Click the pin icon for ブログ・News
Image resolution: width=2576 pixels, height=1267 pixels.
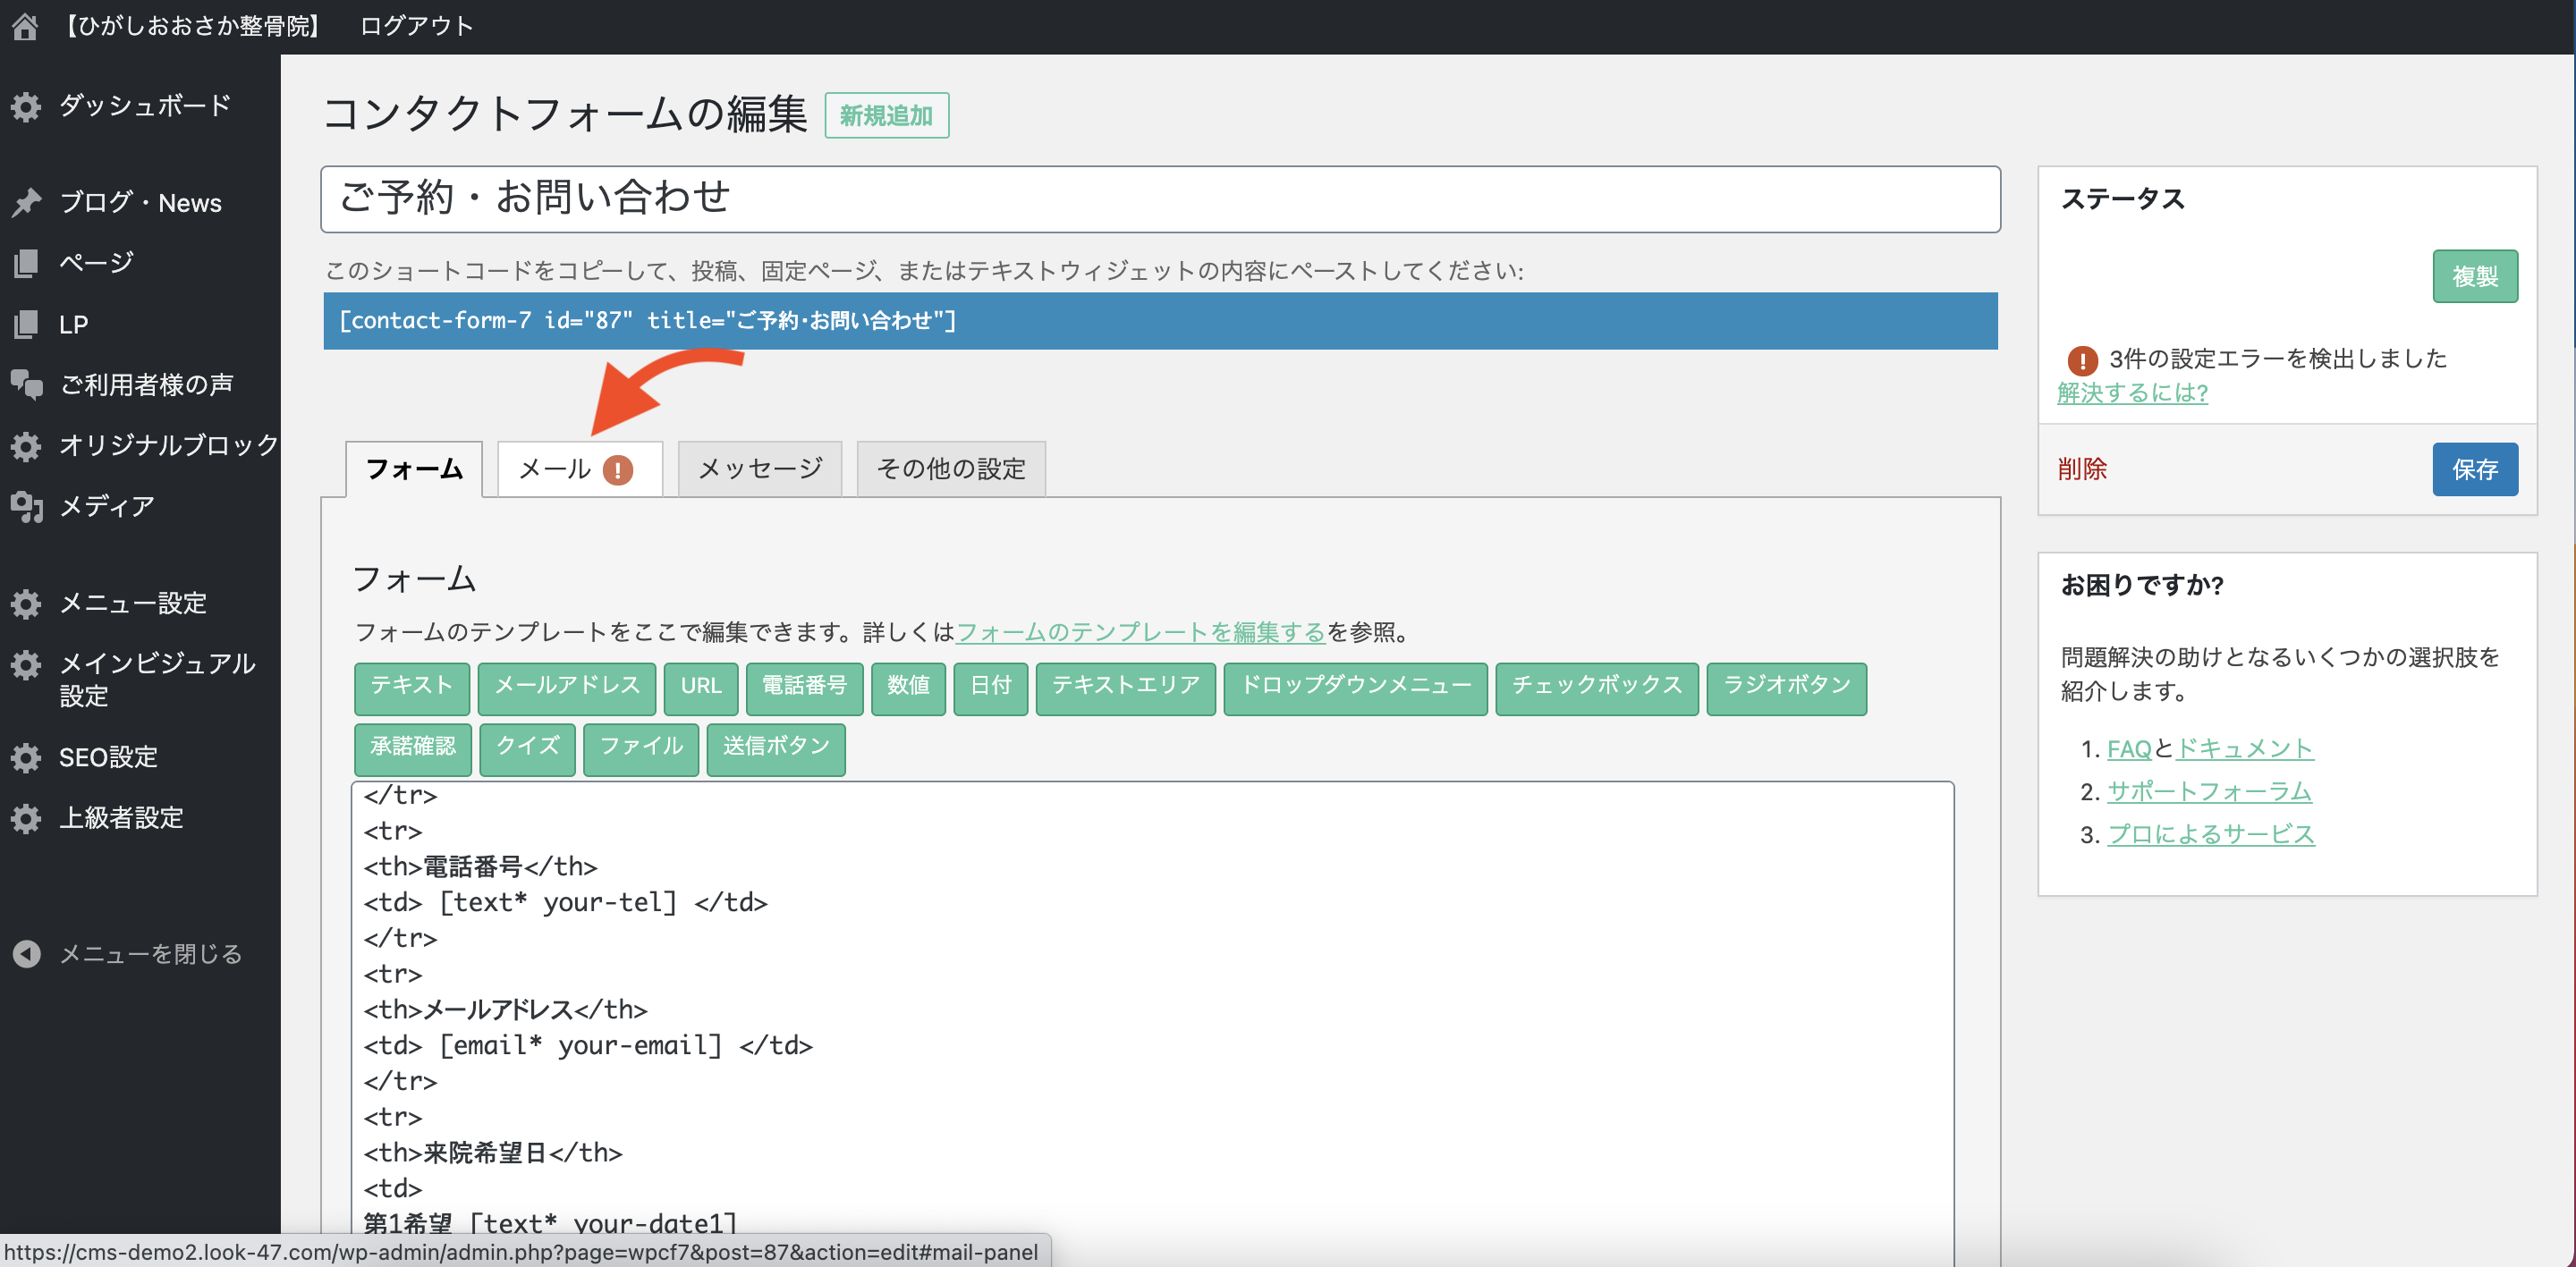(x=26, y=202)
